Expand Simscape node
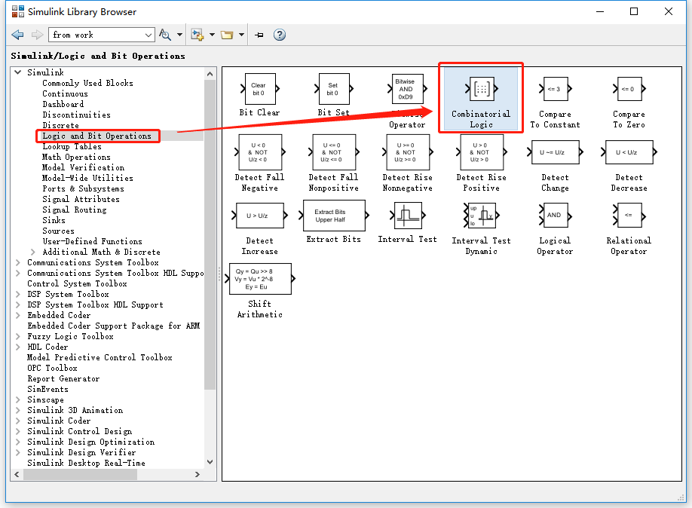The width and height of the screenshot is (692, 508). (x=17, y=399)
